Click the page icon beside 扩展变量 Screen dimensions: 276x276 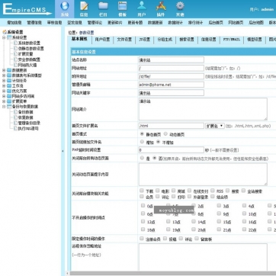click(16, 54)
